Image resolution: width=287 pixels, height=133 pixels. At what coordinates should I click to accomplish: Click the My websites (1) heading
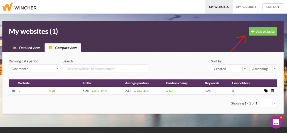(33, 31)
